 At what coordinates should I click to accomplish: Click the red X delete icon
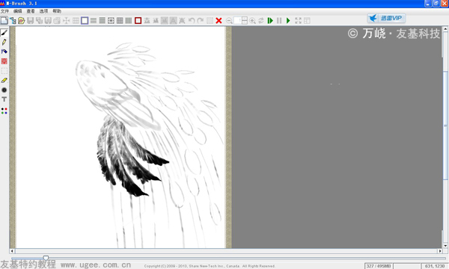click(x=219, y=21)
